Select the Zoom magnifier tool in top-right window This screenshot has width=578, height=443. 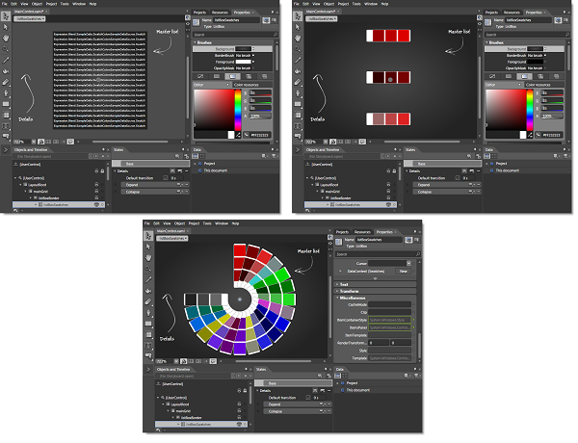(x=298, y=49)
